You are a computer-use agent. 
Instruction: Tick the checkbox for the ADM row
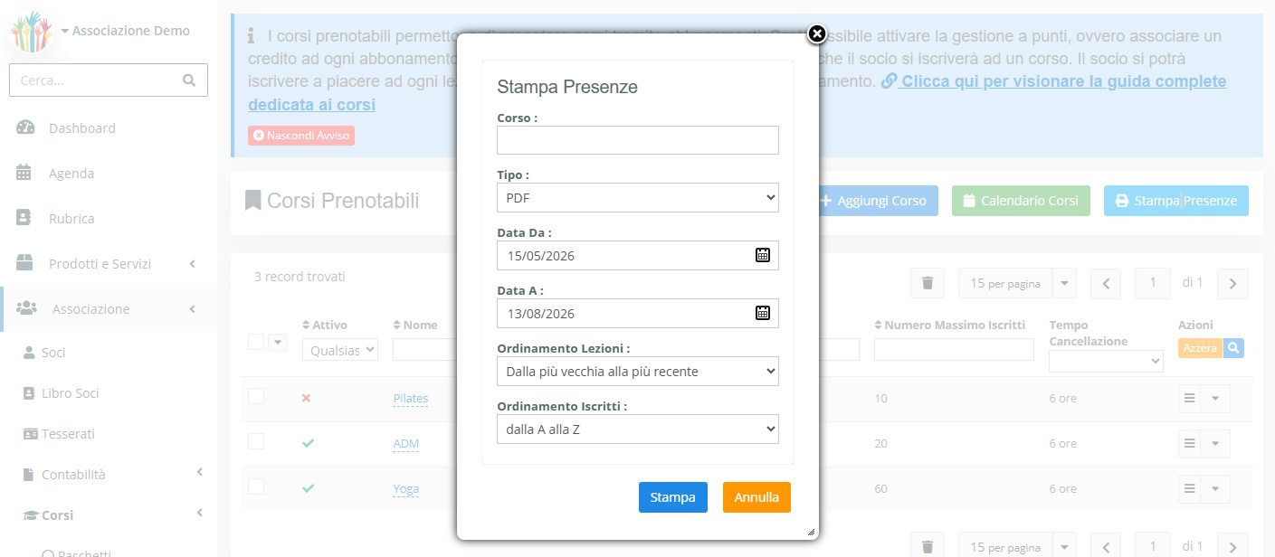click(256, 441)
